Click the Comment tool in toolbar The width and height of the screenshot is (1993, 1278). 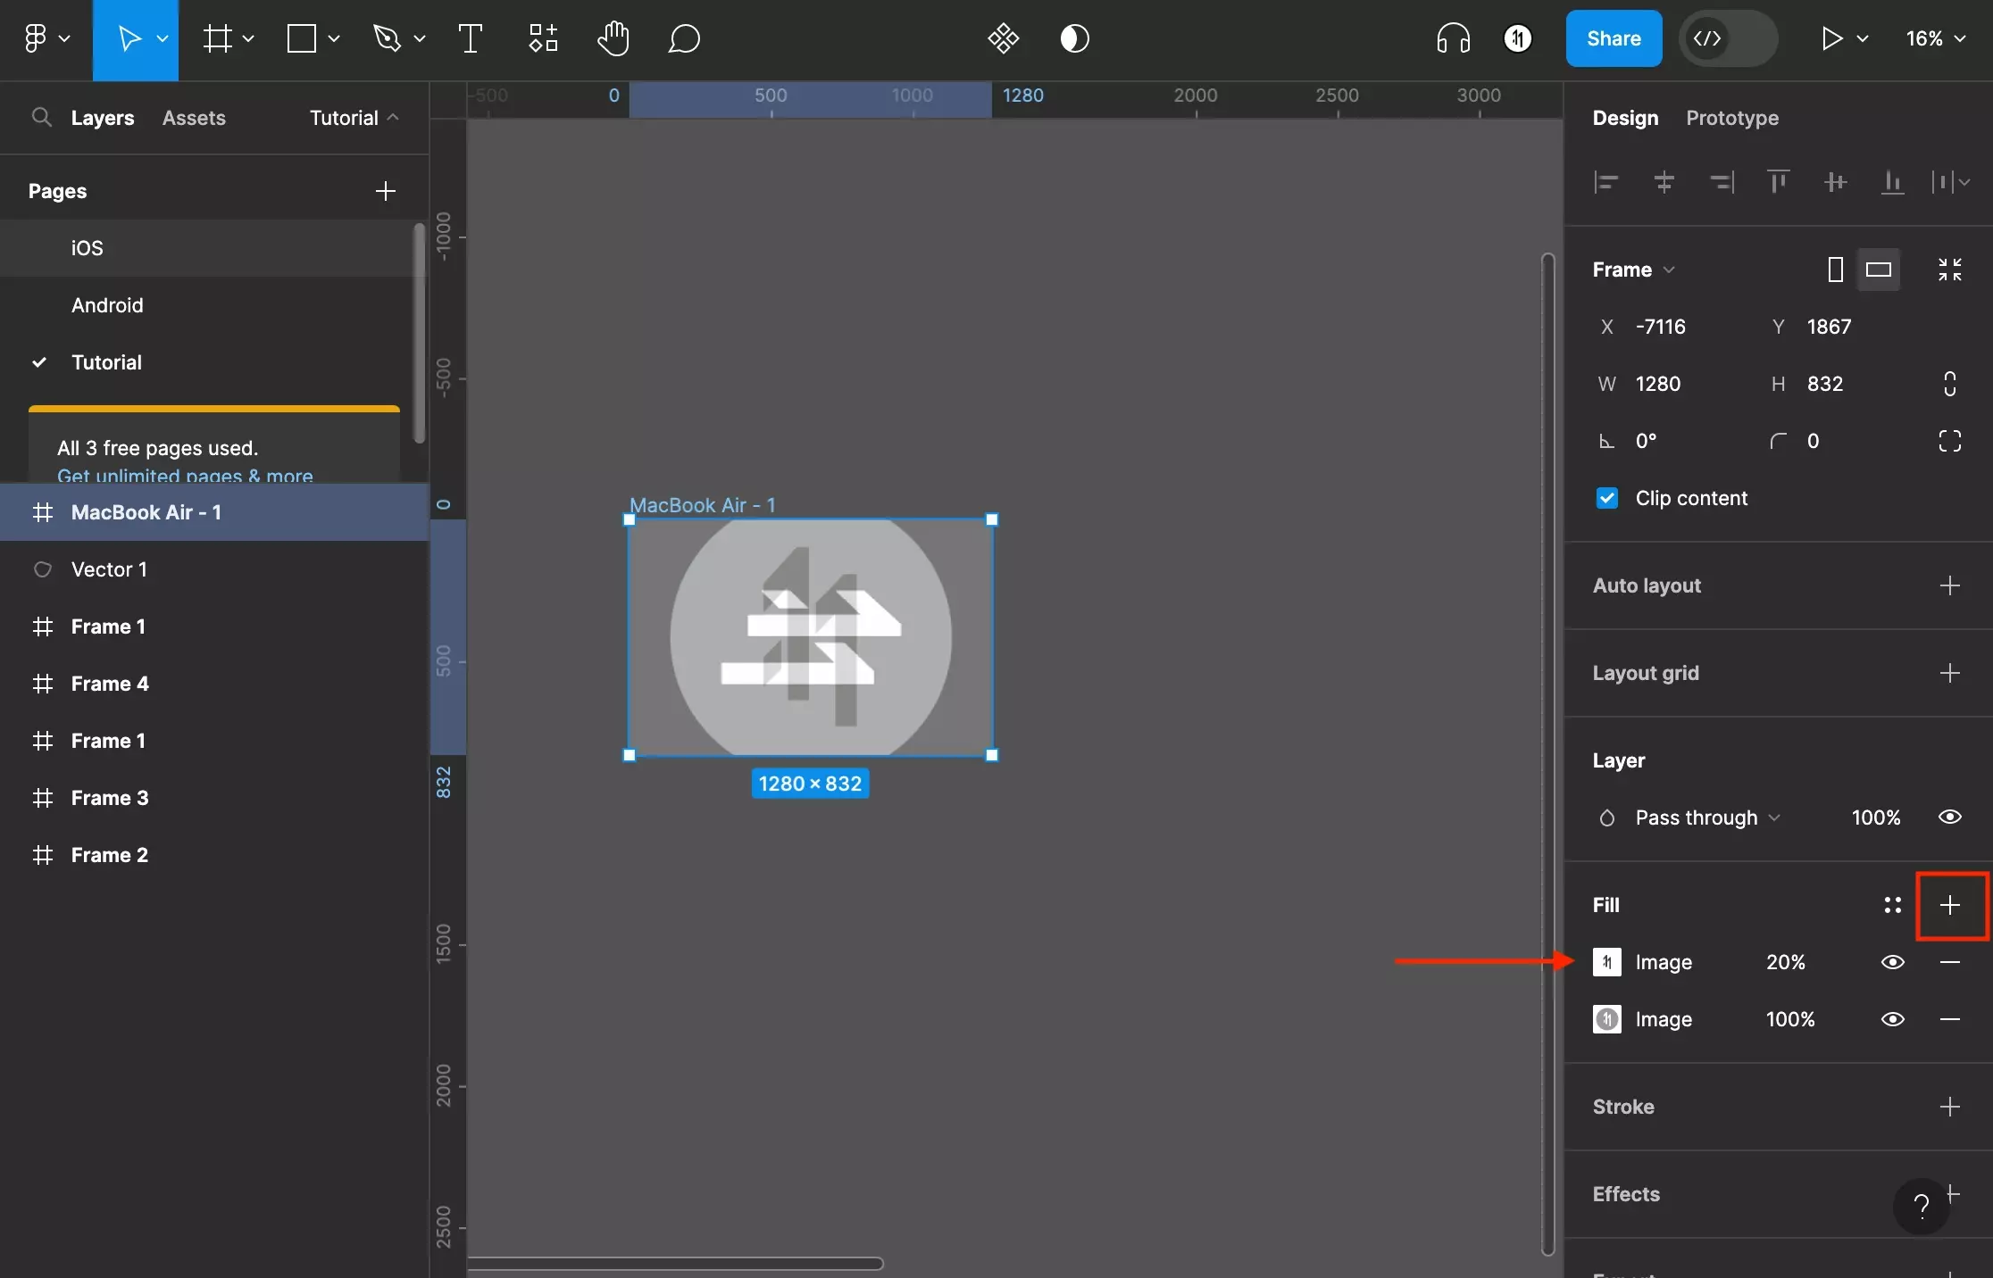683,37
